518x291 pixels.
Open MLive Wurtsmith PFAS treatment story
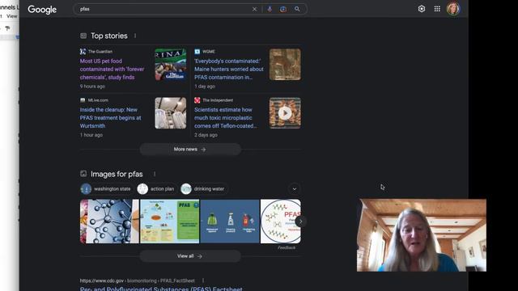(110, 118)
